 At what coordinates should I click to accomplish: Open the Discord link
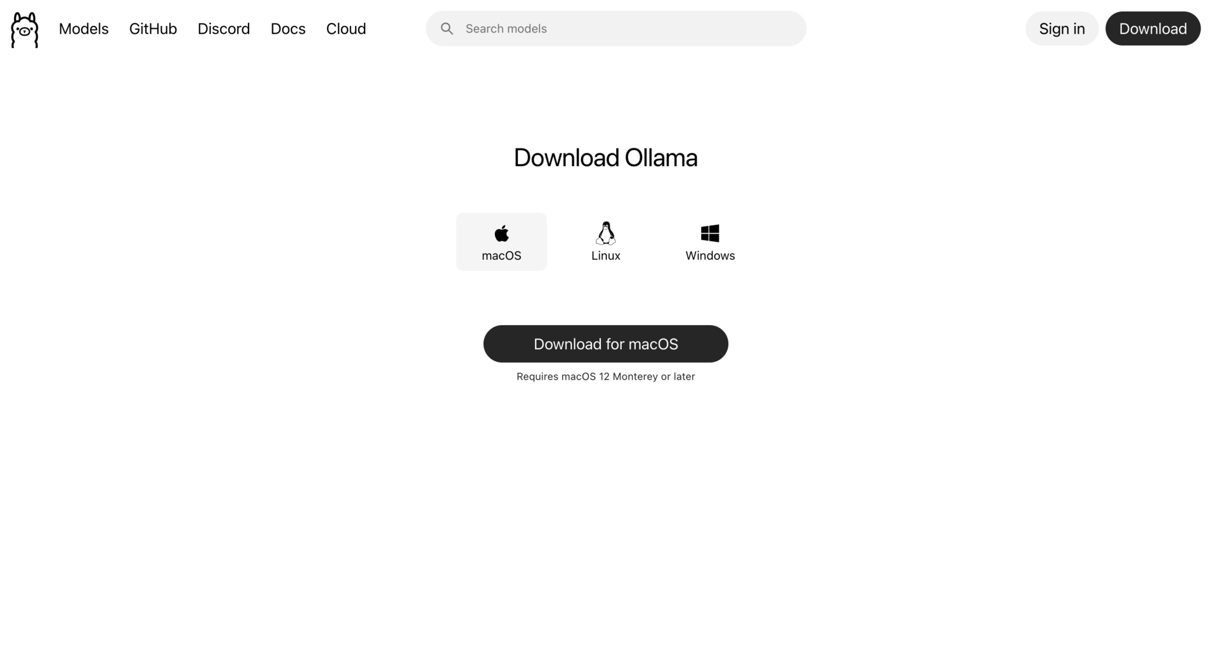[x=224, y=29]
